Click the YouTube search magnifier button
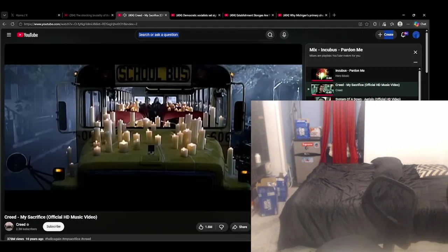Viewport: 448px width, 252px height. [270, 35]
